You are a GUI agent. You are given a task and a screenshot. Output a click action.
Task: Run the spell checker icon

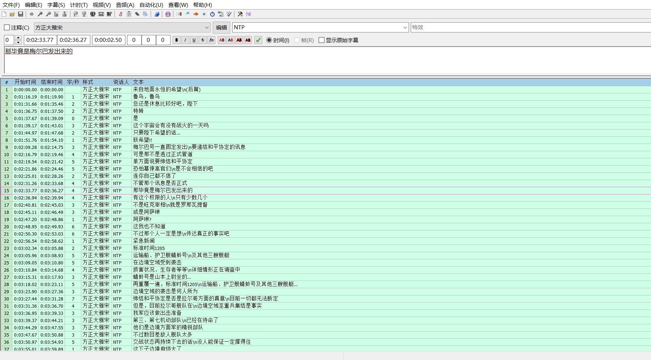[x=229, y=14]
